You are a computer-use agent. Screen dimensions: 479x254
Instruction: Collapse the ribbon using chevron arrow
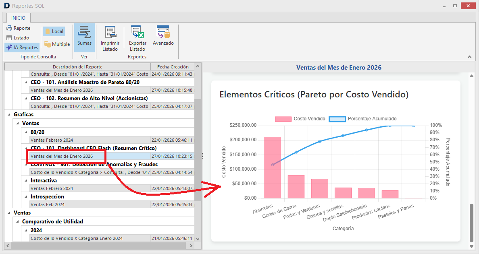click(x=470, y=57)
